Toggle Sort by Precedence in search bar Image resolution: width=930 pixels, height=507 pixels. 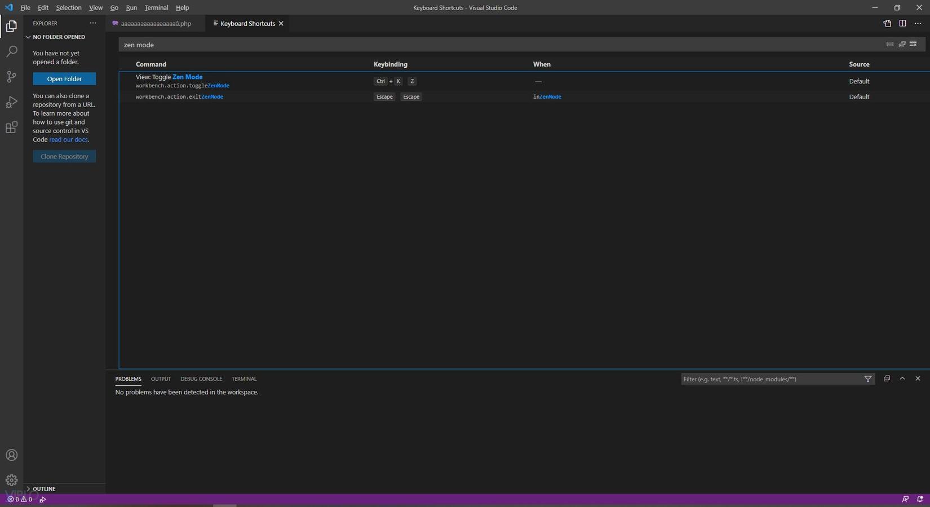click(902, 44)
